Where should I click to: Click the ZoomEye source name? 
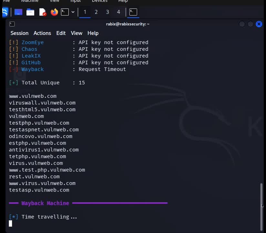(x=33, y=42)
